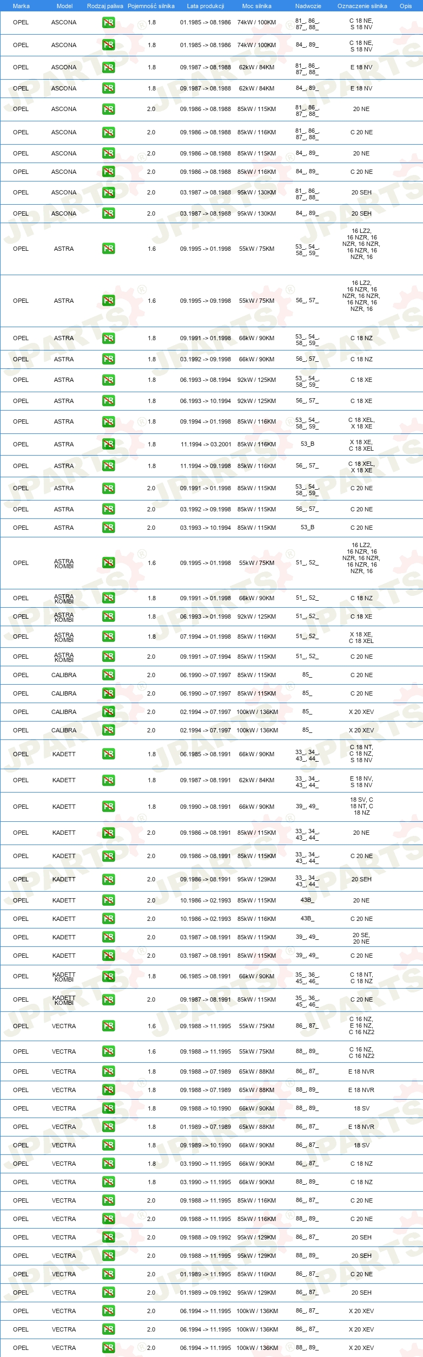Screen dimensions: 423x1357
Task: Click engine code cell 20 SE, 20 NE
Action: click(x=361, y=938)
